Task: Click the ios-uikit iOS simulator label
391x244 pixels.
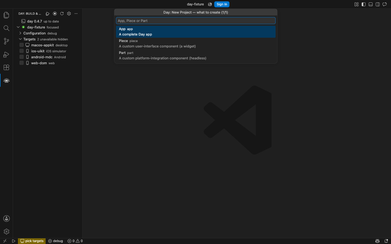Action: (49, 51)
